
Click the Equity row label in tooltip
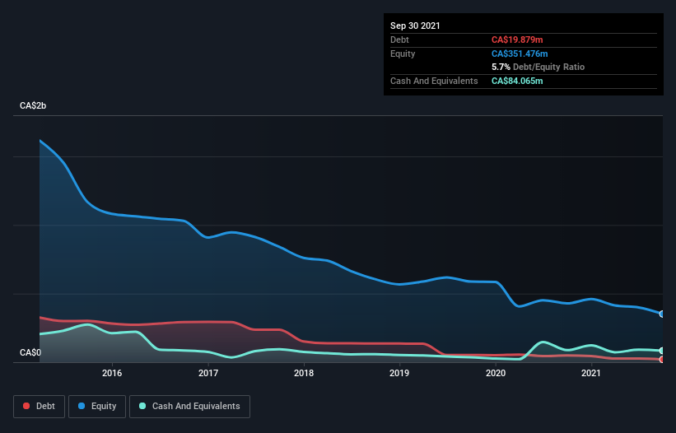[x=403, y=54]
